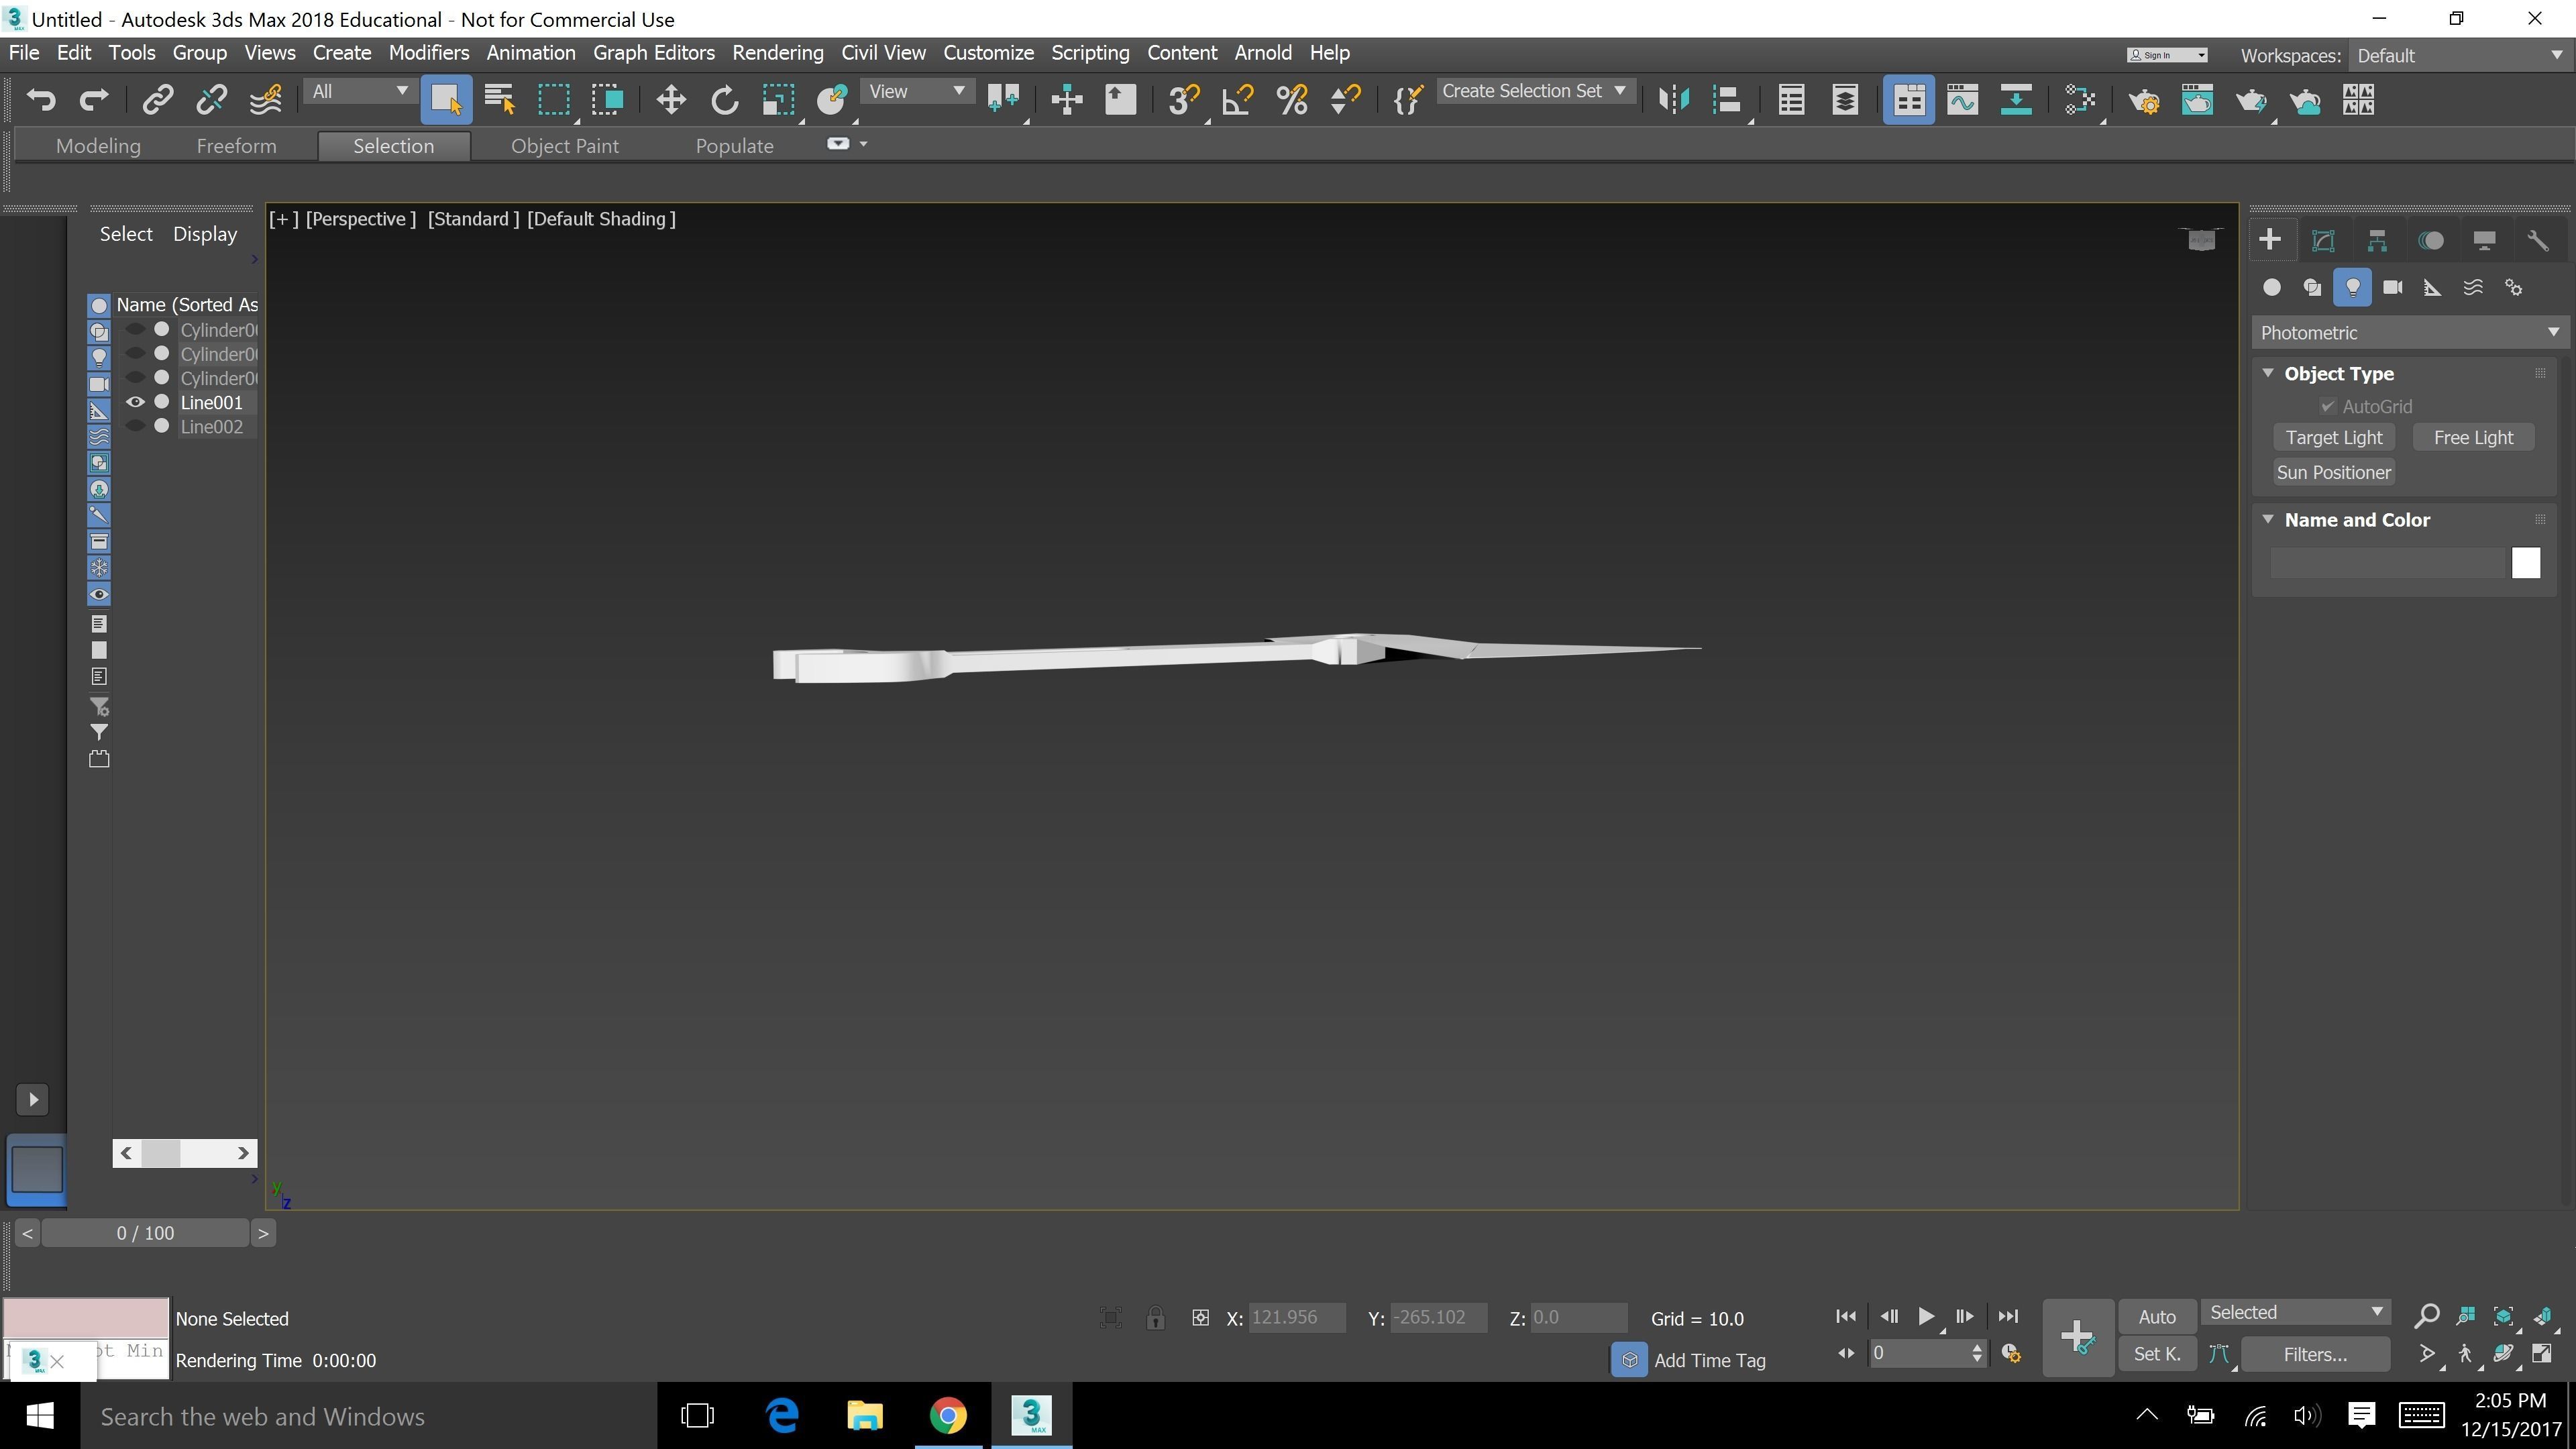Click the Bind to Space Warp icon

[265, 99]
